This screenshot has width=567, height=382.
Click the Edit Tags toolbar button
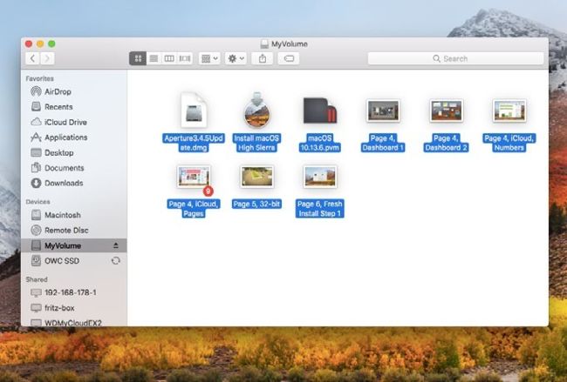click(x=289, y=58)
